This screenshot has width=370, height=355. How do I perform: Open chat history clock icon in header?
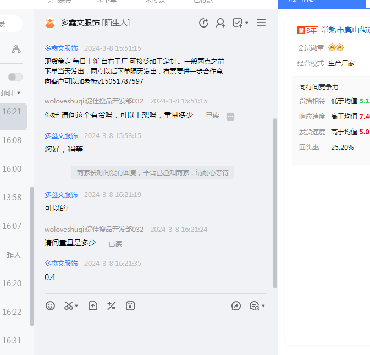203,23
